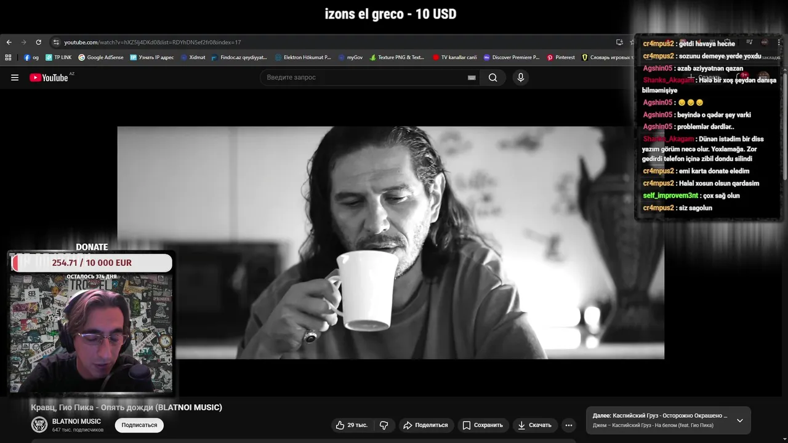
Task: Click chat username self_improvem3nt
Action: click(669, 196)
